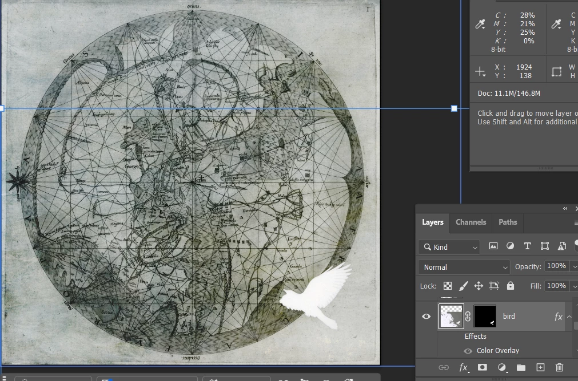Open the Fill slider dropdown arrow
Screen dimensions: 578x381
pos(574,286)
